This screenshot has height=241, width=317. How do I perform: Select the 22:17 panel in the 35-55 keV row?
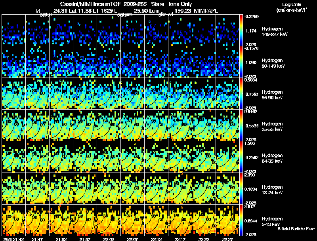(180, 125)
